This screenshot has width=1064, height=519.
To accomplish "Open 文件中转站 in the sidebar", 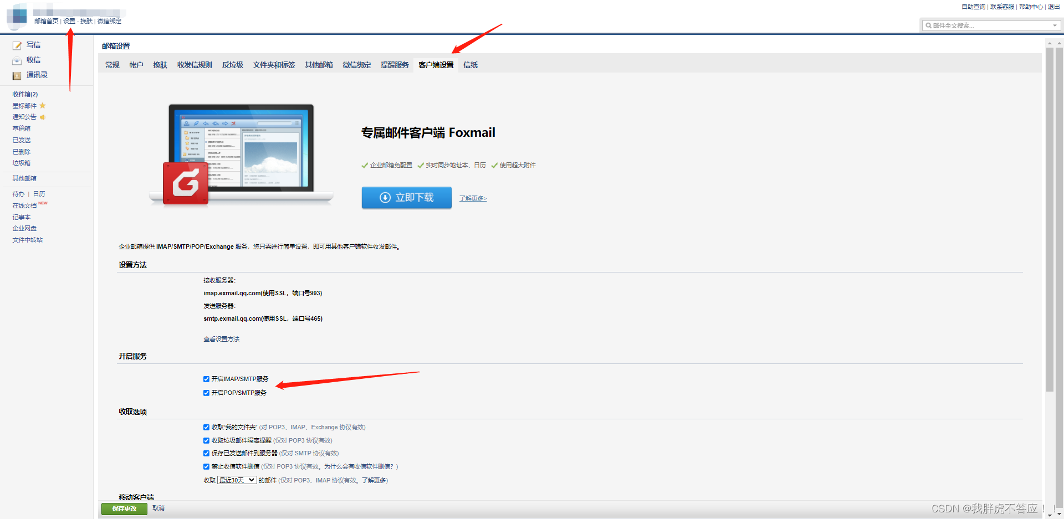I will coord(28,240).
